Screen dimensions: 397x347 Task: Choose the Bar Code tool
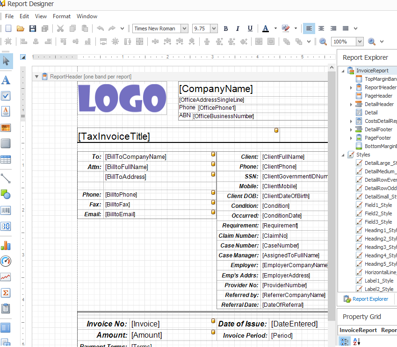pos(6,211)
